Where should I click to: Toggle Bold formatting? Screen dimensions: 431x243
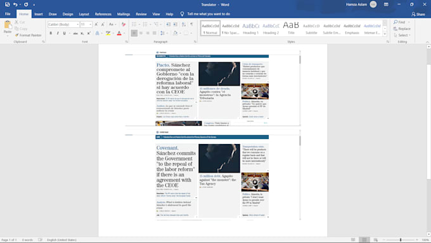point(51,33)
